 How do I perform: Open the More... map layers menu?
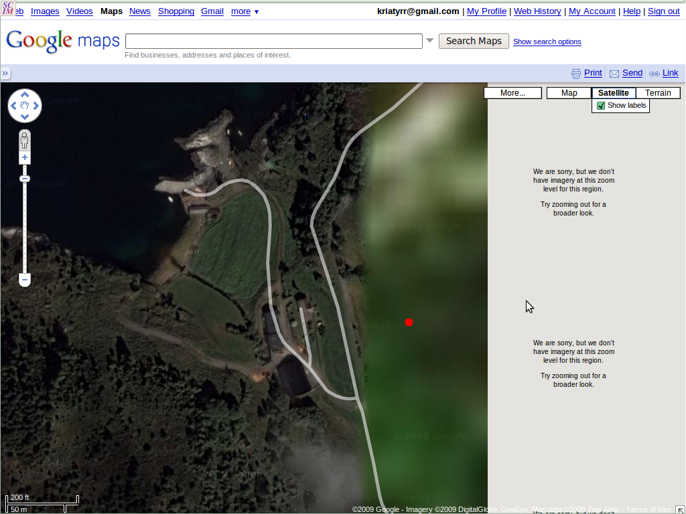pos(512,93)
